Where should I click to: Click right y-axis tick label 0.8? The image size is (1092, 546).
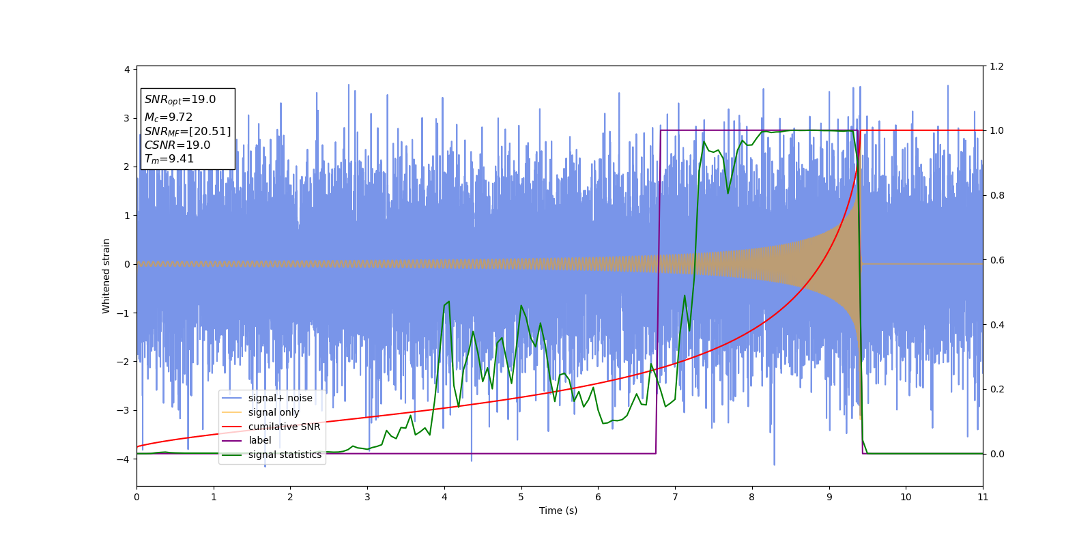(996, 195)
